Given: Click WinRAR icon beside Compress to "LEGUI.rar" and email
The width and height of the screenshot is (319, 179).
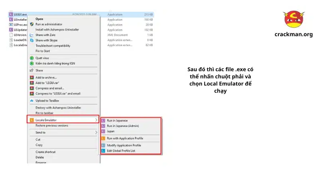Looking at the screenshot, I should 32,93.
